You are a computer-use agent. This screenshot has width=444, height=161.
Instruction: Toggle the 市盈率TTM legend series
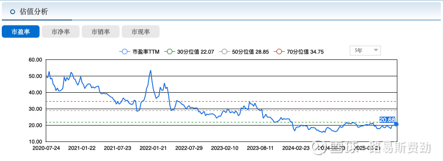pos(139,52)
